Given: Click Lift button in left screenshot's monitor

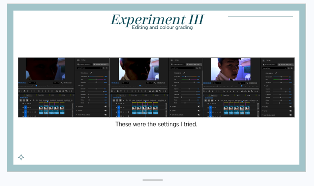Looking at the screenshot, I should click(57, 91).
